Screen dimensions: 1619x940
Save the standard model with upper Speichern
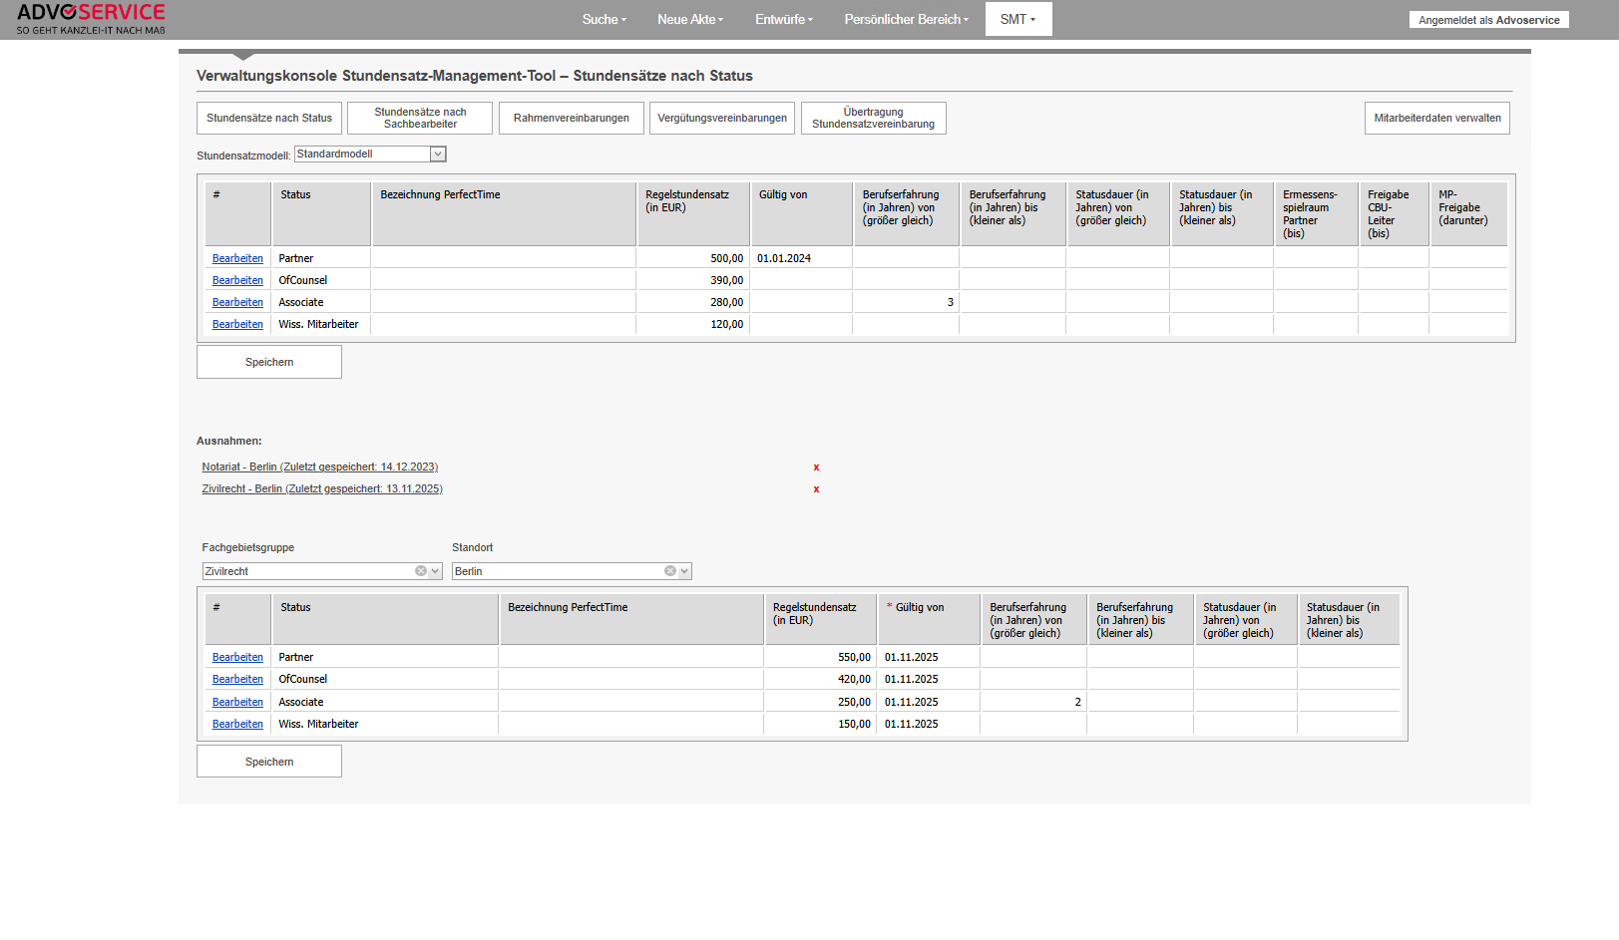269,363
